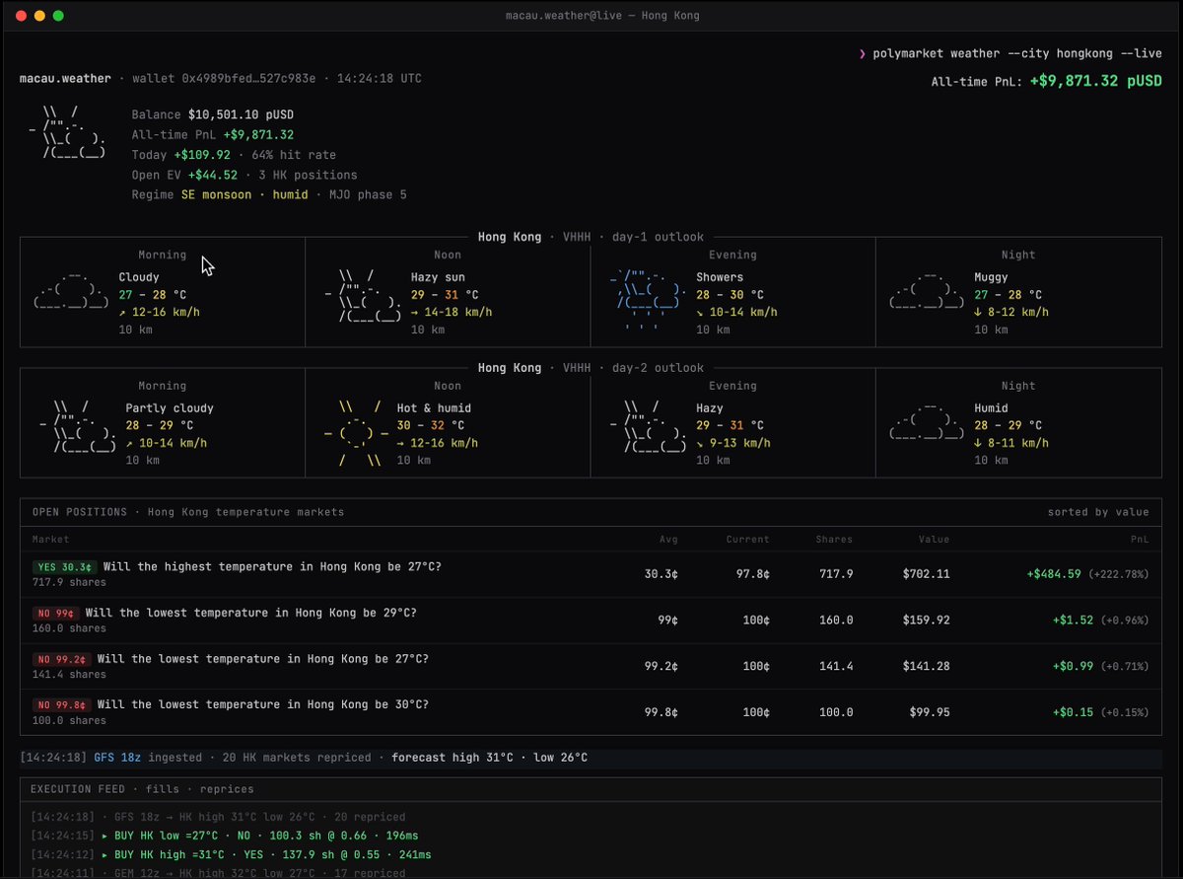
Task: Click the NO 99.8¢ position badge
Action: tap(61, 705)
